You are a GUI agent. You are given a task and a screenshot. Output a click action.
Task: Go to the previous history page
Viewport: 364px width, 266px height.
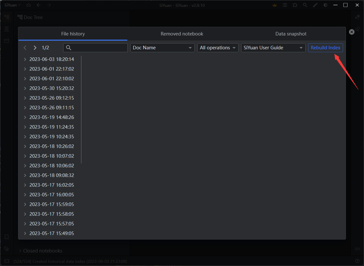[25, 48]
